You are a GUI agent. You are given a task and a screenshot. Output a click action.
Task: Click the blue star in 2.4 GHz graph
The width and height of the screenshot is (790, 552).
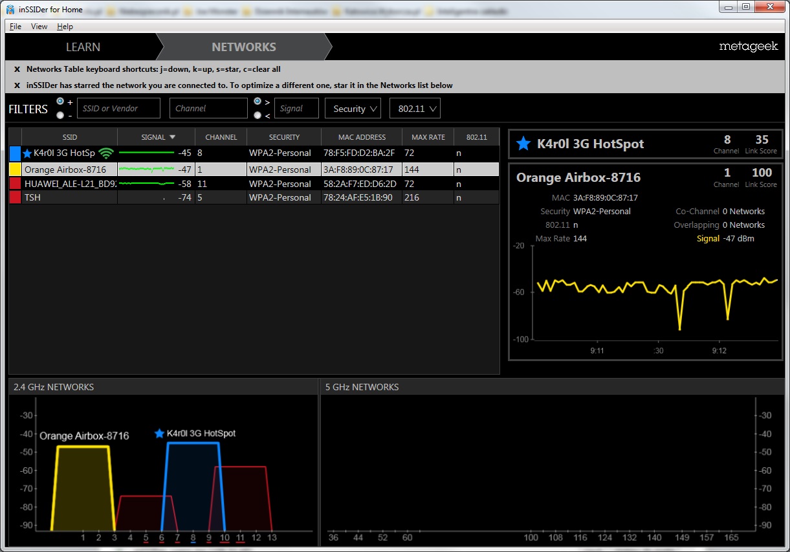point(159,434)
